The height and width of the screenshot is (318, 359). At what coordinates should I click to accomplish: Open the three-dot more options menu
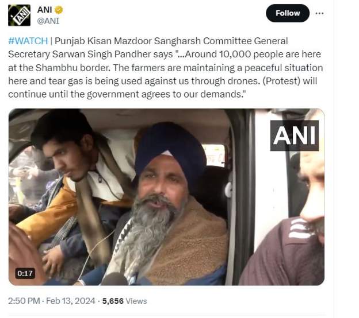pyautogui.click(x=320, y=13)
